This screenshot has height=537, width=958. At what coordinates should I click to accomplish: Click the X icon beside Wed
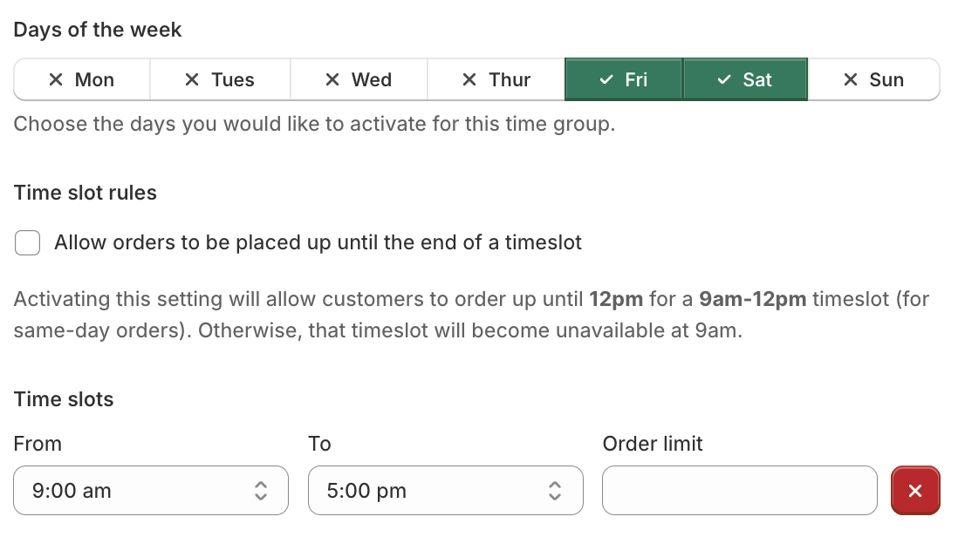332,79
